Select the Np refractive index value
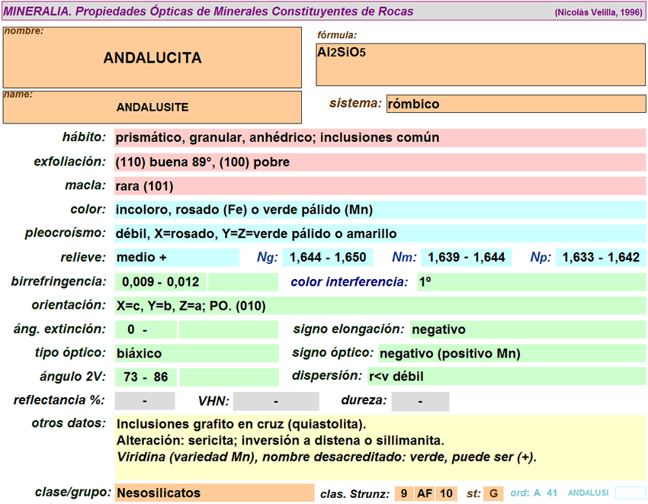Screen dimensions: 648x504 [x=601, y=258]
